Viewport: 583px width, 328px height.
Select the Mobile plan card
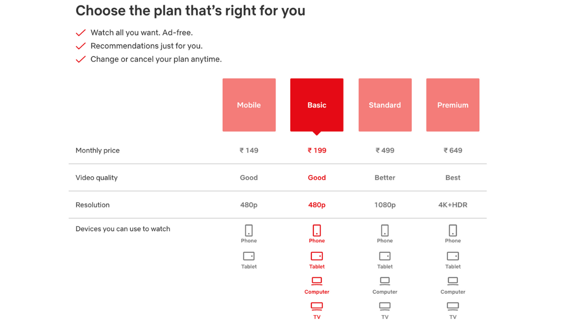[x=249, y=105]
